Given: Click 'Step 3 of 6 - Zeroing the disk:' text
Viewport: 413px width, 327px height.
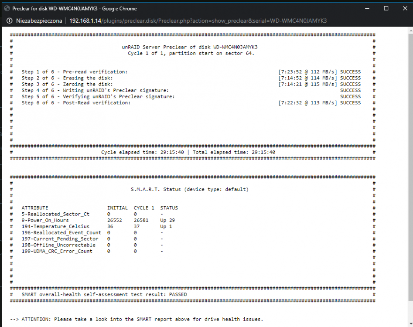Looking at the screenshot, I should pos(67,84).
